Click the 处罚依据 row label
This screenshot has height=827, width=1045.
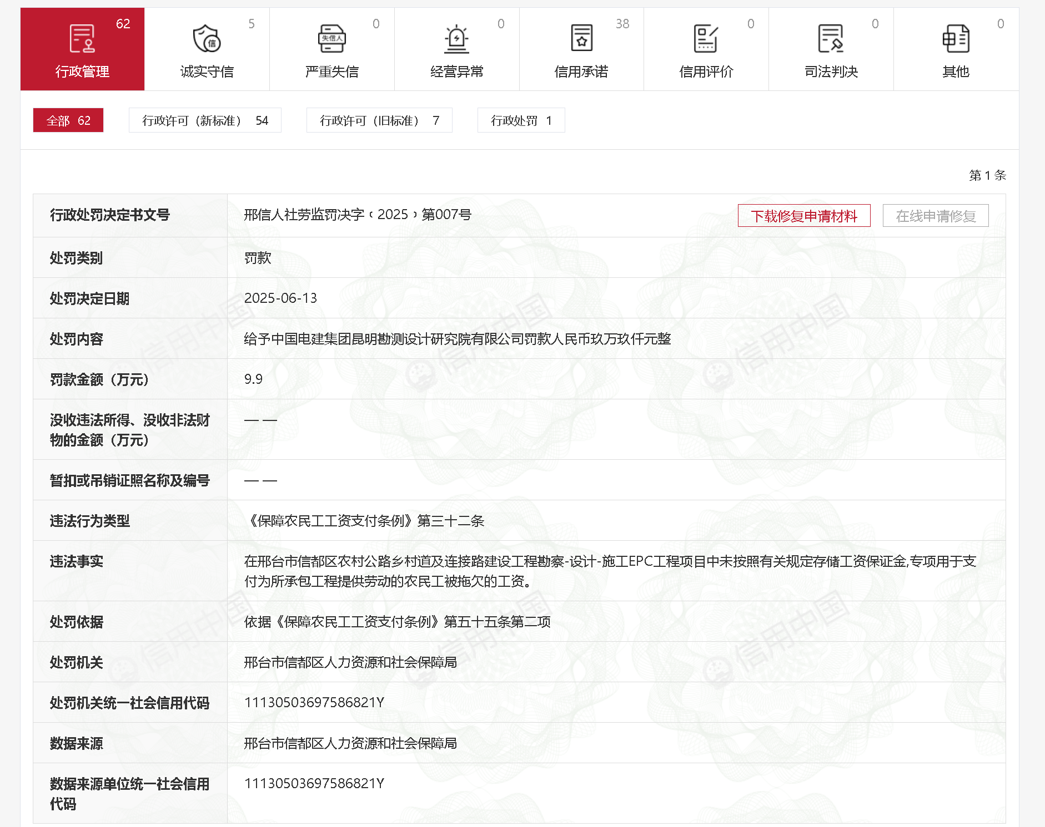(x=76, y=622)
